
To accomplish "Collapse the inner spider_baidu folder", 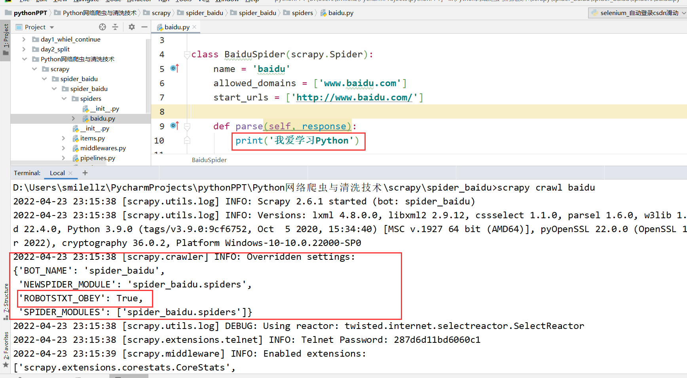I will [x=54, y=89].
